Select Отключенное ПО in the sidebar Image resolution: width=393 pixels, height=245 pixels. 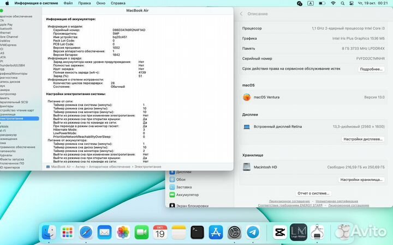12,163
